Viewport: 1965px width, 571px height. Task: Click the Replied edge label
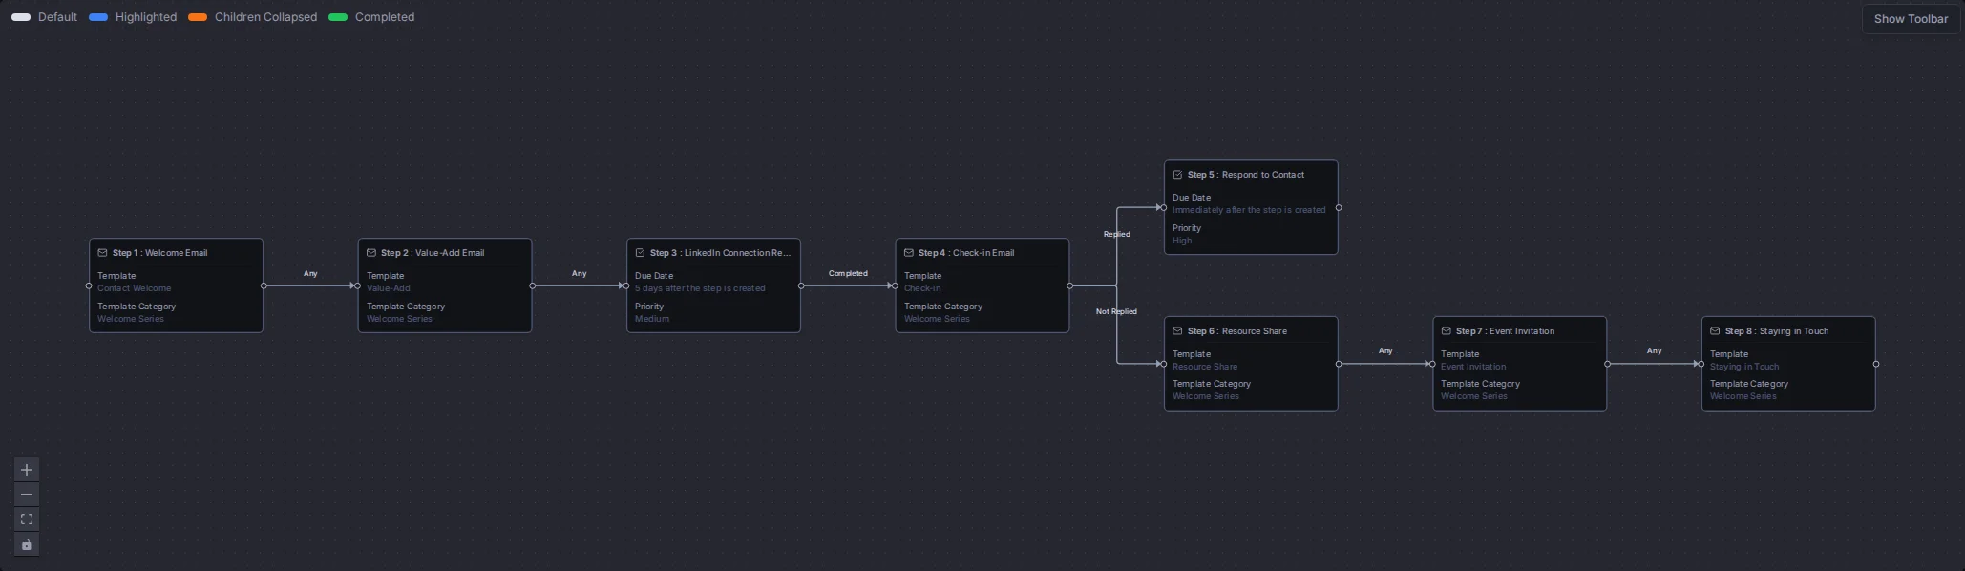point(1117,234)
